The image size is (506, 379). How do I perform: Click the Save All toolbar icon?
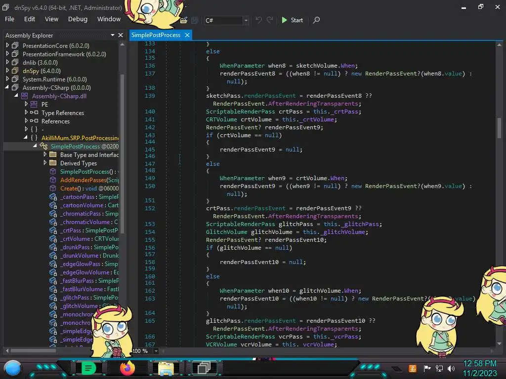point(195,20)
